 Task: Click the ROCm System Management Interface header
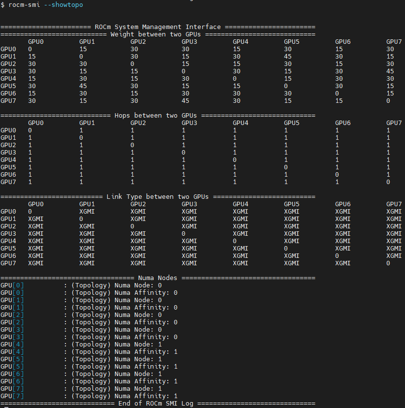pyautogui.click(x=156, y=27)
